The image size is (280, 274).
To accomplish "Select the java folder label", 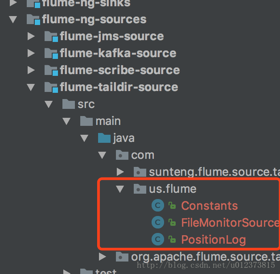I will pos(124,138).
